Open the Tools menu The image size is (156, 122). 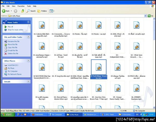[29, 6]
